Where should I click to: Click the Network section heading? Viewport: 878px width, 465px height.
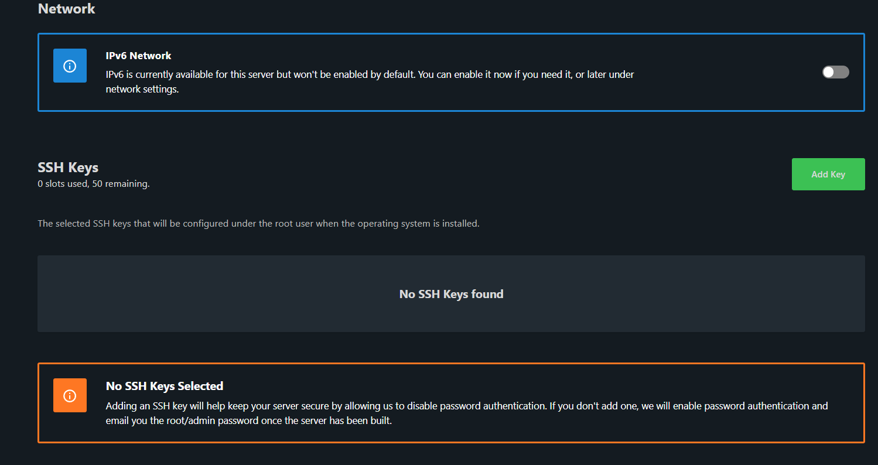(x=66, y=9)
